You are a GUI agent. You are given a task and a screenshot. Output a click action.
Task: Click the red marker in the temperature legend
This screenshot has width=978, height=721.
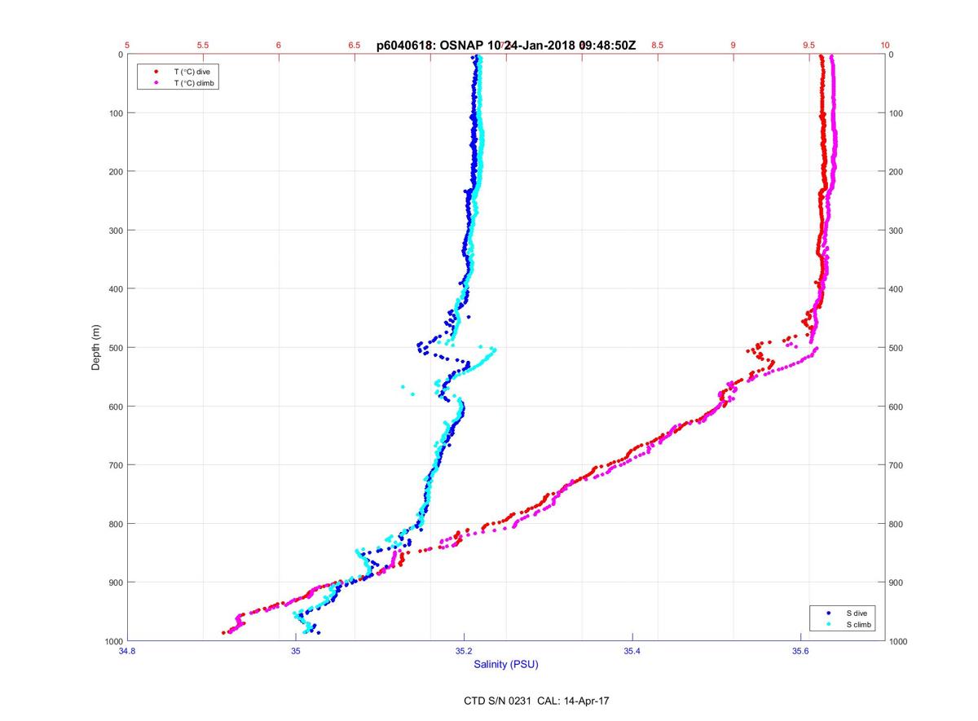pyautogui.click(x=156, y=72)
